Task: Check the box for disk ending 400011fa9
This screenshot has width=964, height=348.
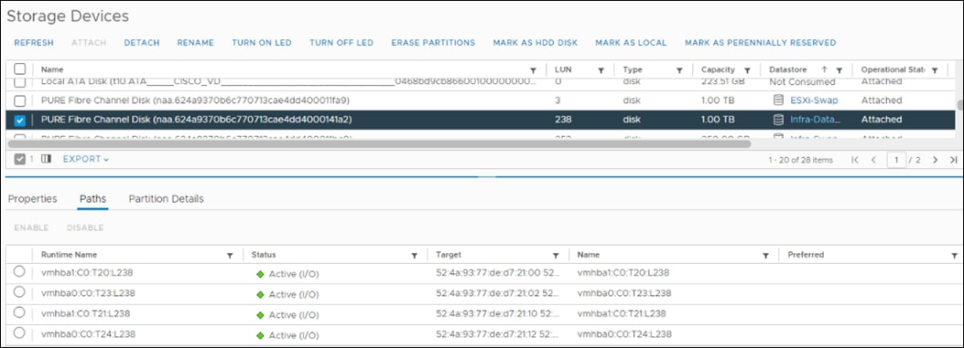Action: coord(19,100)
